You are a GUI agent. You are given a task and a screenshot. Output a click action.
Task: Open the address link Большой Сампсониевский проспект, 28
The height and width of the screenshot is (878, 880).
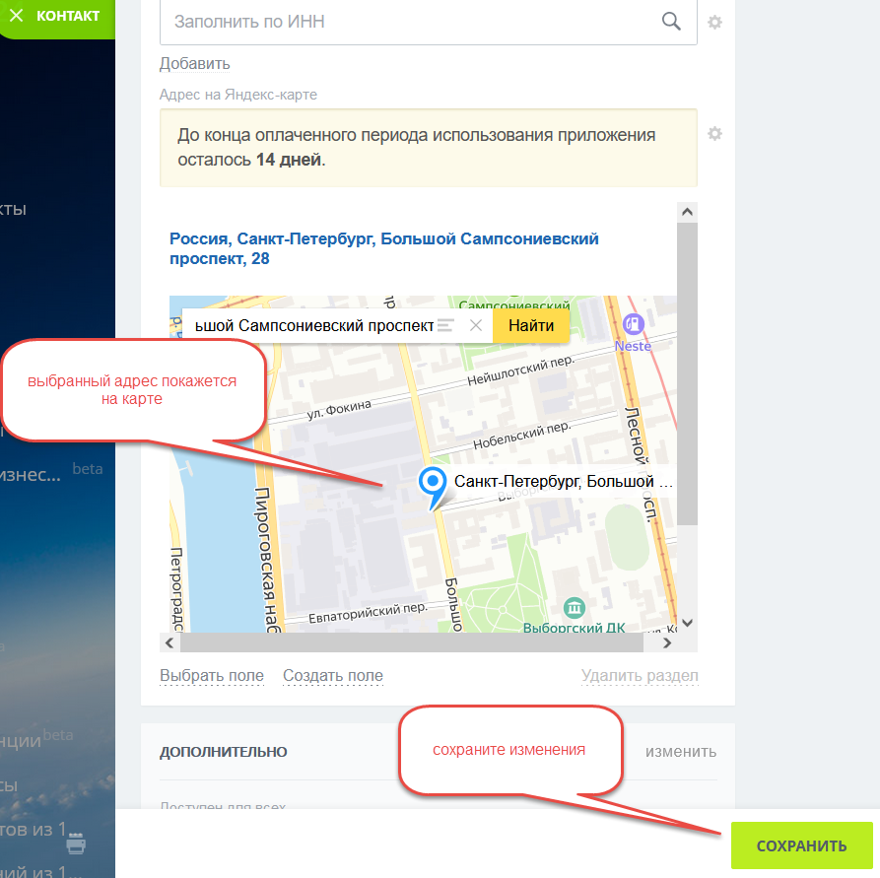[384, 248]
